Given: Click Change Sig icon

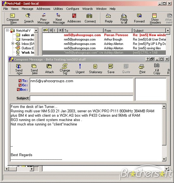Looking at the screenshot, I should tap(65, 69).
